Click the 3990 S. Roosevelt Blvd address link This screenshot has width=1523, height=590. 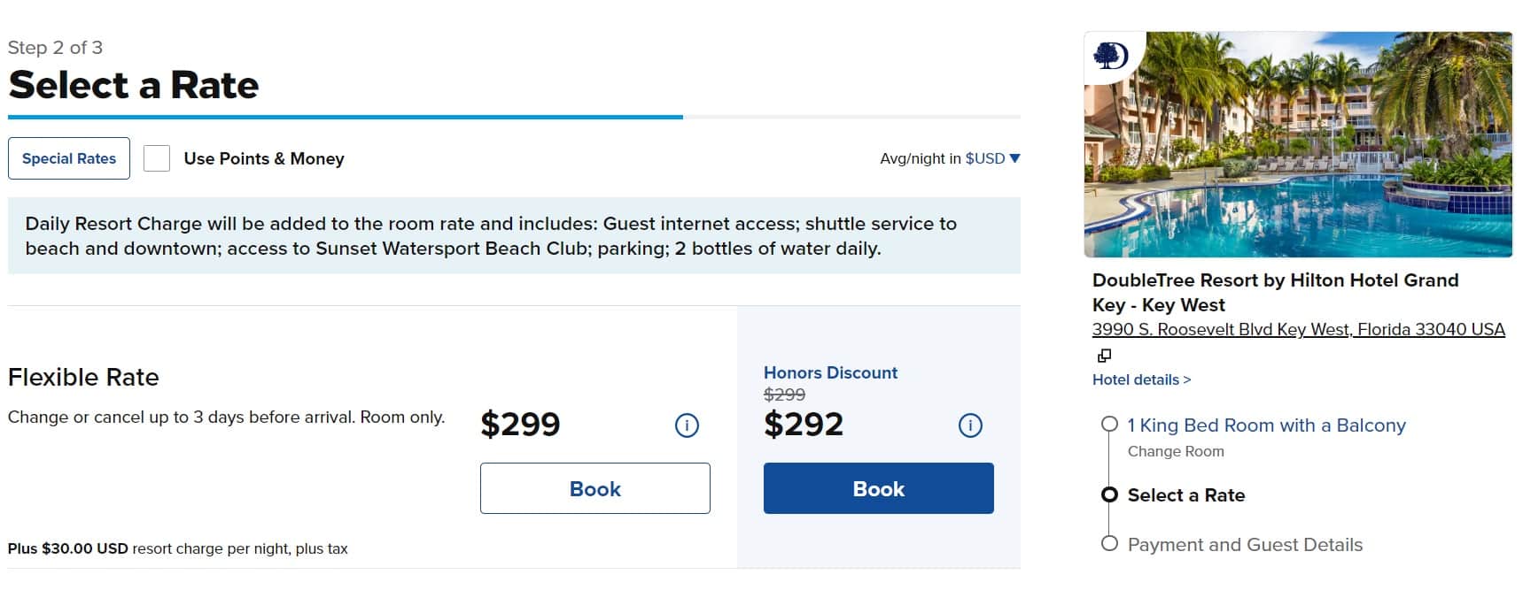tap(1297, 329)
